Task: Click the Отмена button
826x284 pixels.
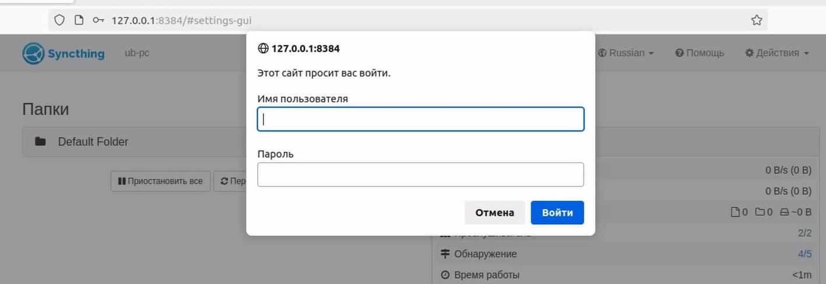Action: click(495, 212)
